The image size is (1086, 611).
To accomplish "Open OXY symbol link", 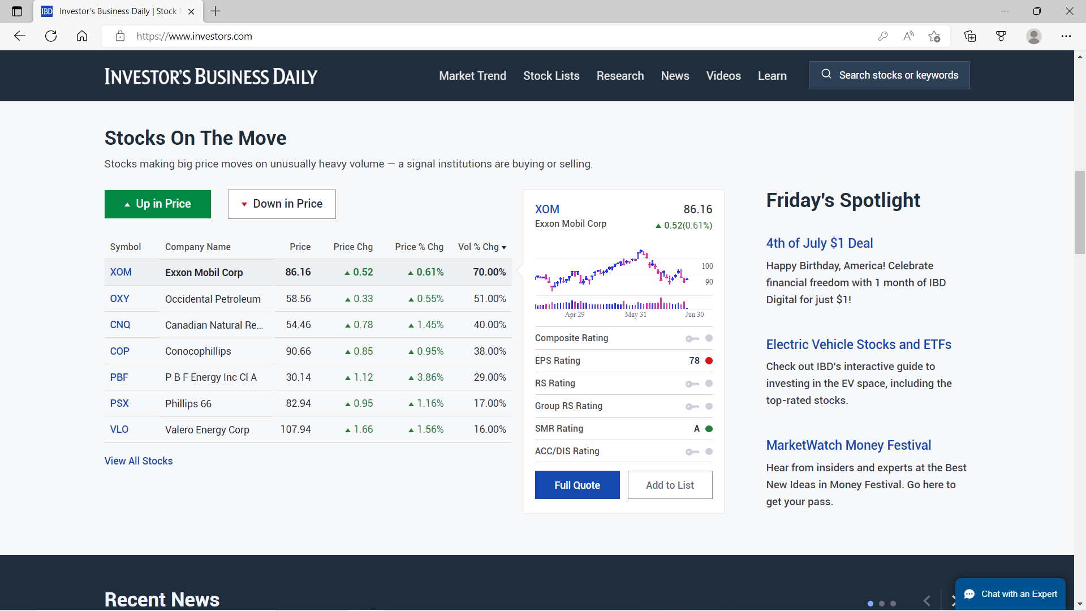I will click(120, 299).
